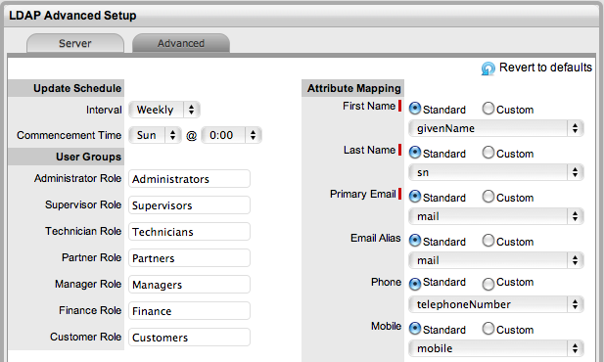
Task: Select Custom radio for Phone
Action: point(488,284)
